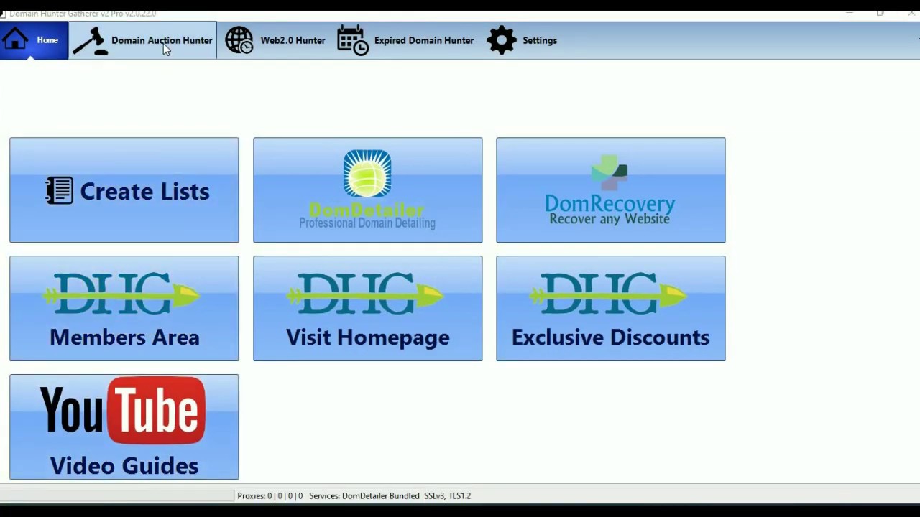Viewport: 920px width, 517px height.
Task: Open the DomDetailer tile
Action: tap(367, 190)
